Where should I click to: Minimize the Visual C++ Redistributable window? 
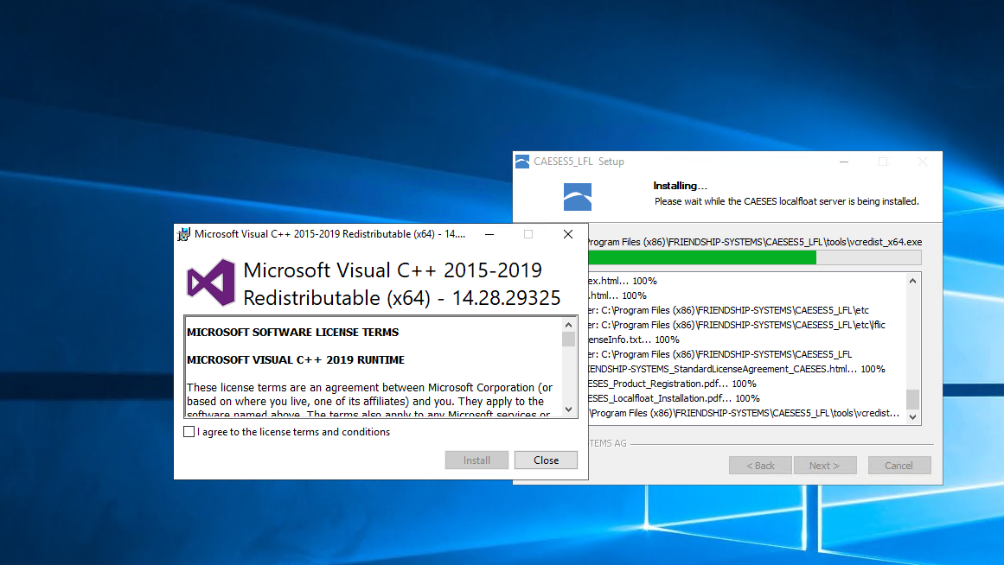coord(489,234)
